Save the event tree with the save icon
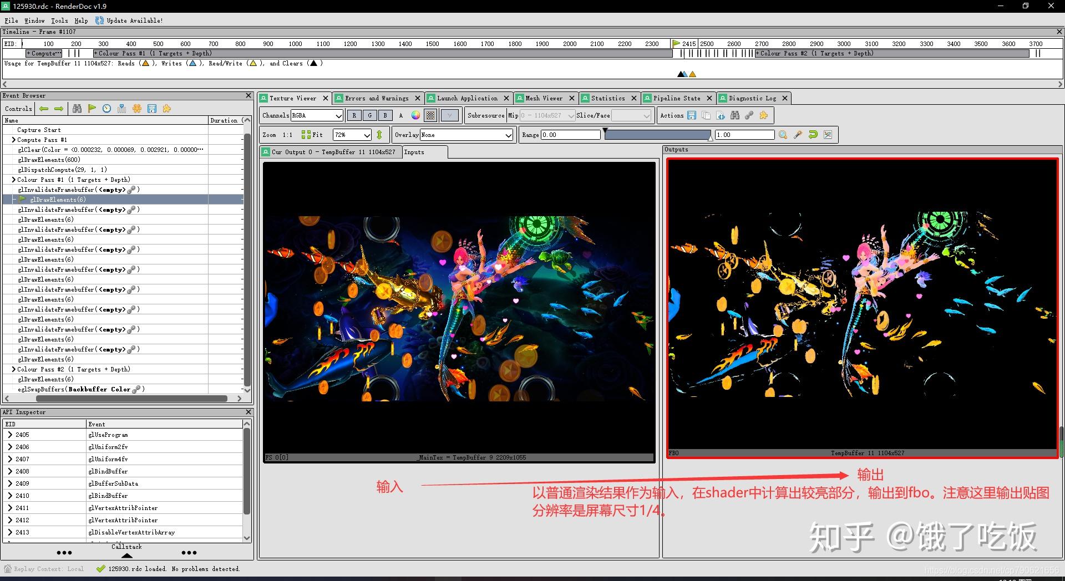 click(153, 109)
